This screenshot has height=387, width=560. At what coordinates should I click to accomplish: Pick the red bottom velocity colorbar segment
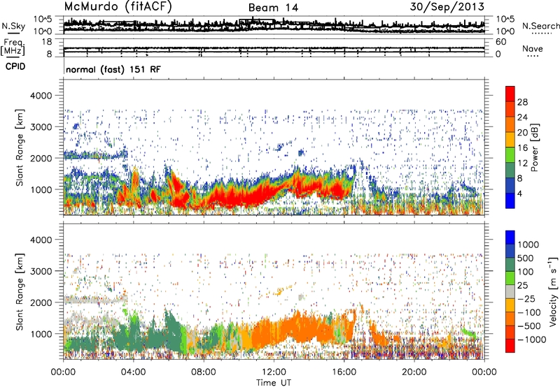[x=510, y=346]
